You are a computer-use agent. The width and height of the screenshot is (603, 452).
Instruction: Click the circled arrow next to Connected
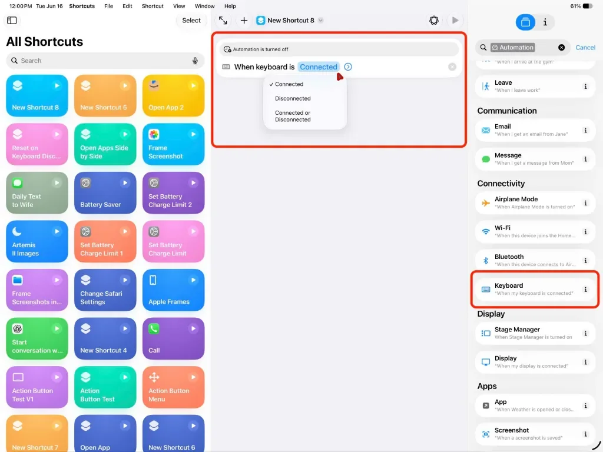[348, 67]
